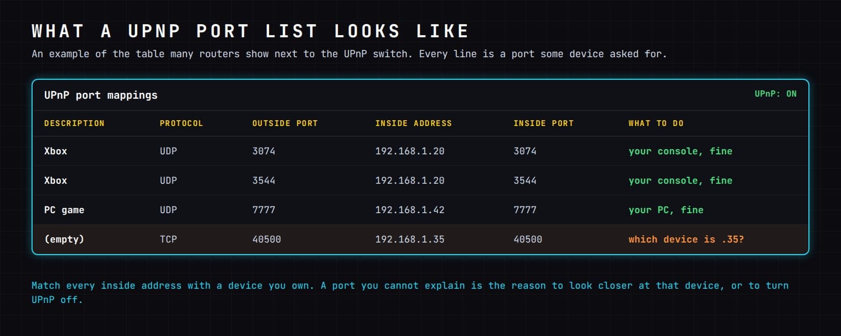Click "your console, fine" in the 3544 row
The image size is (841, 336).
coord(681,181)
